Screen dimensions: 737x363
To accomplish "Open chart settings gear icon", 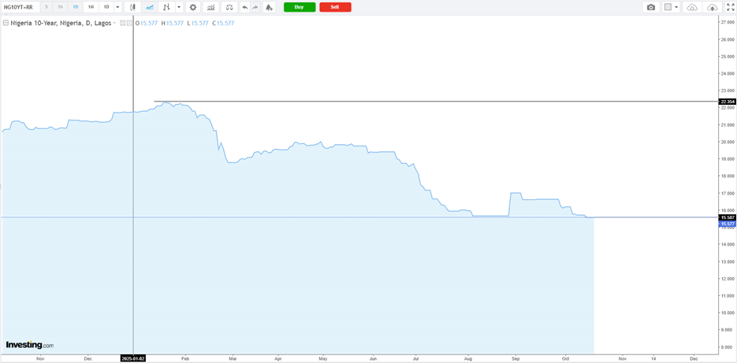I will (193, 7).
